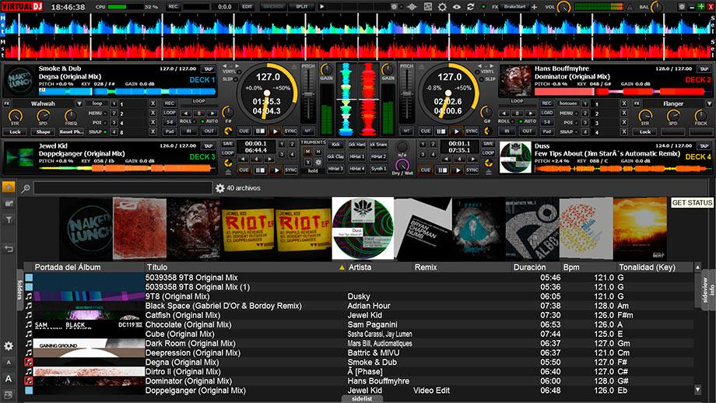This screenshot has height=403, width=716.
Task: Open the gear icon in left sidebar
Action: coord(9,346)
